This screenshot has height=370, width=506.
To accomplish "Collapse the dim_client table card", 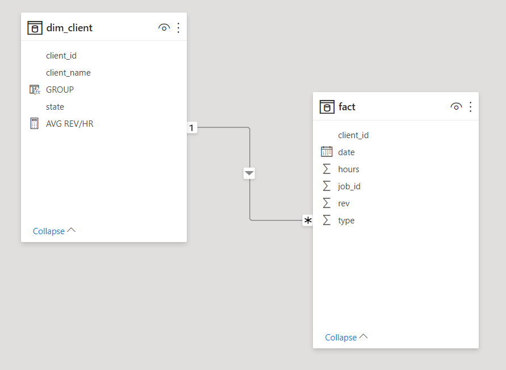I will [54, 231].
